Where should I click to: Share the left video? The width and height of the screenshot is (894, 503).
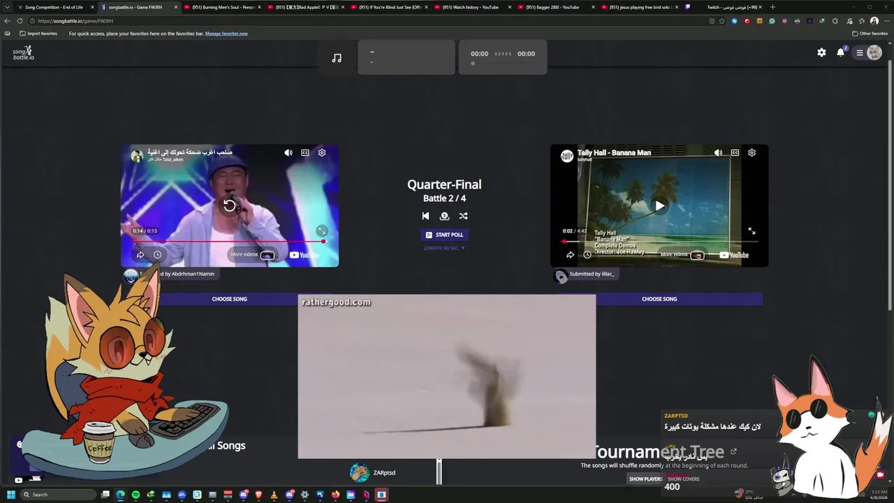click(x=140, y=255)
